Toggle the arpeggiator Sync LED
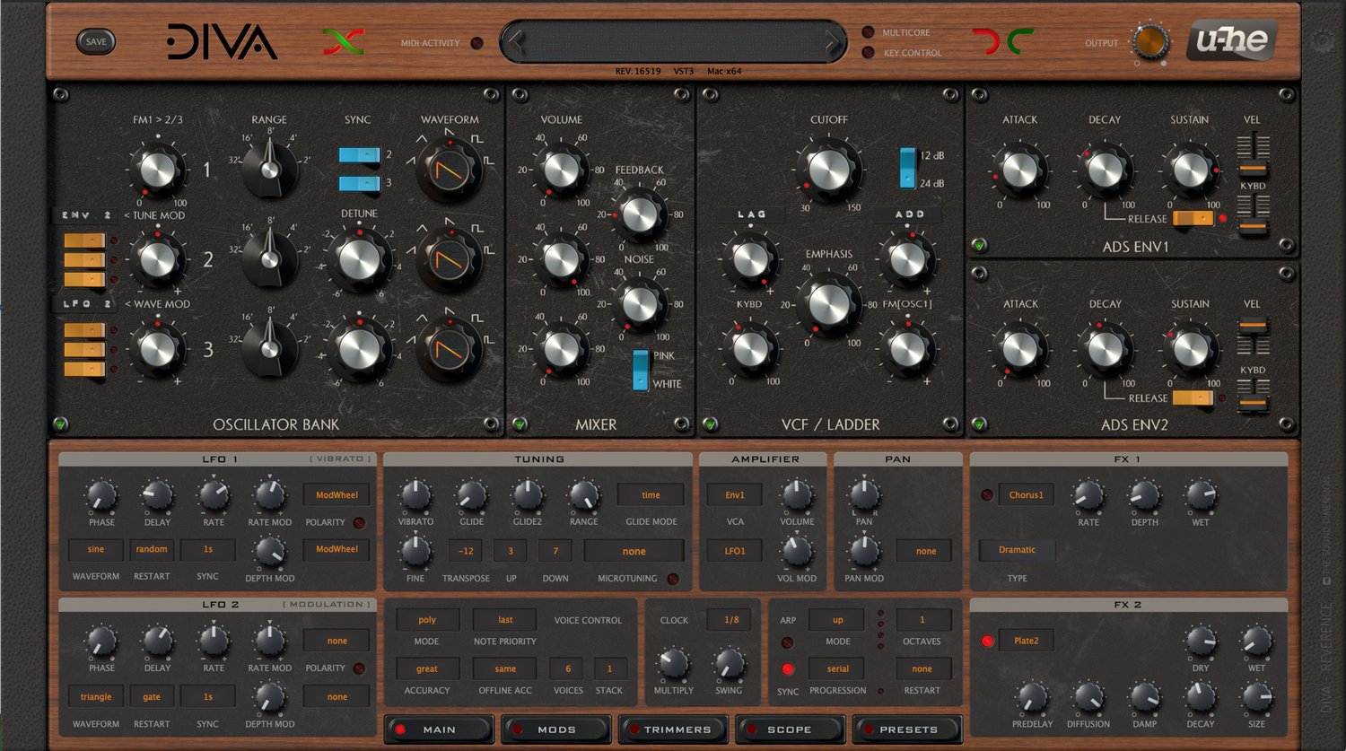 point(787,669)
